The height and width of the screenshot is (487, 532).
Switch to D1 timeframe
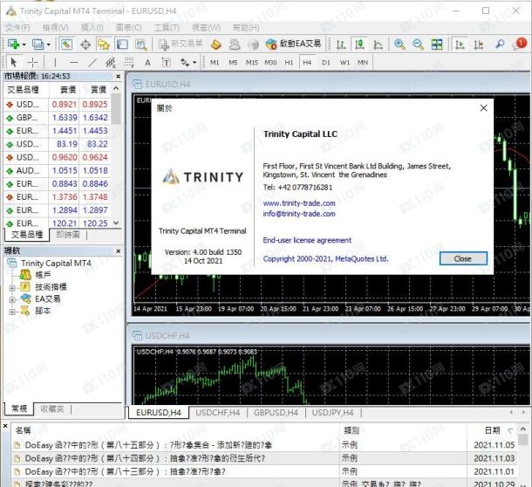pyautogui.click(x=325, y=63)
